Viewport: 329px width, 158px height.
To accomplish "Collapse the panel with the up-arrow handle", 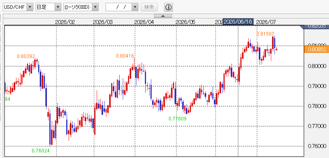I will point(163,16).
